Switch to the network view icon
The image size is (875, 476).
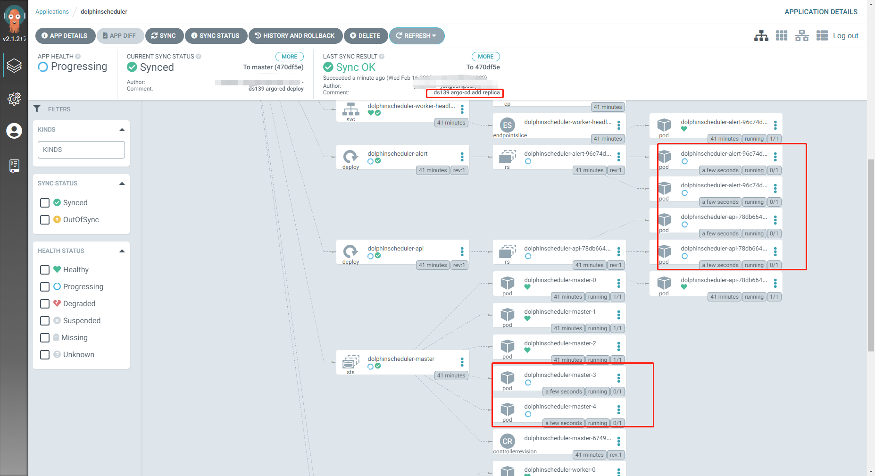tap(802, 36)
